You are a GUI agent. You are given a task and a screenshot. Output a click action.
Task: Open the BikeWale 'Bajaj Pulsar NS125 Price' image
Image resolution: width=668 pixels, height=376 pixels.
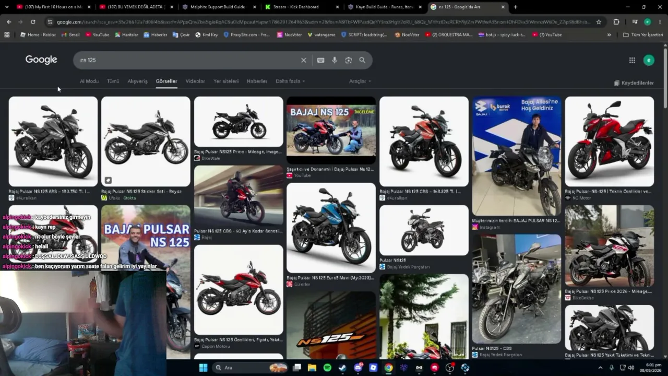[x=238, y=122]
